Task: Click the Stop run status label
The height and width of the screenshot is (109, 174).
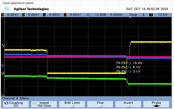Action: pyautogui.click(x=133, y=15)
